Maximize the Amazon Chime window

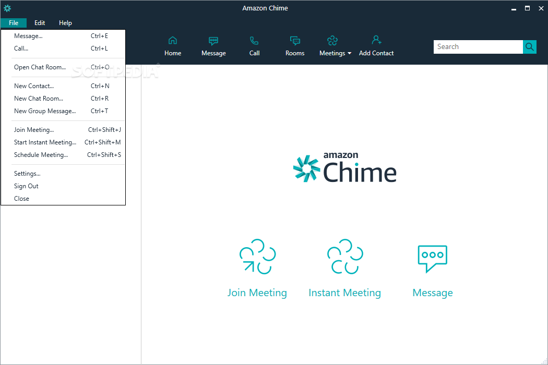pyautogui.click(x=527, y=8)
